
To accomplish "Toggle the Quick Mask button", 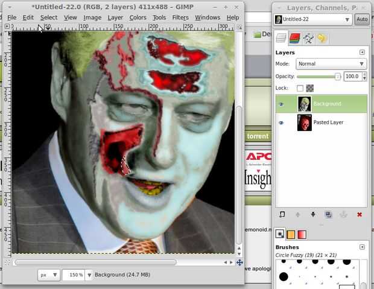I will pyautogui.click(x=7, y=262).
